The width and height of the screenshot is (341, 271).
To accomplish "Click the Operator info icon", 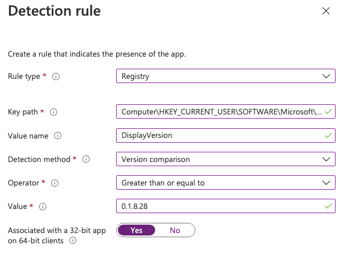I will 55,183.
